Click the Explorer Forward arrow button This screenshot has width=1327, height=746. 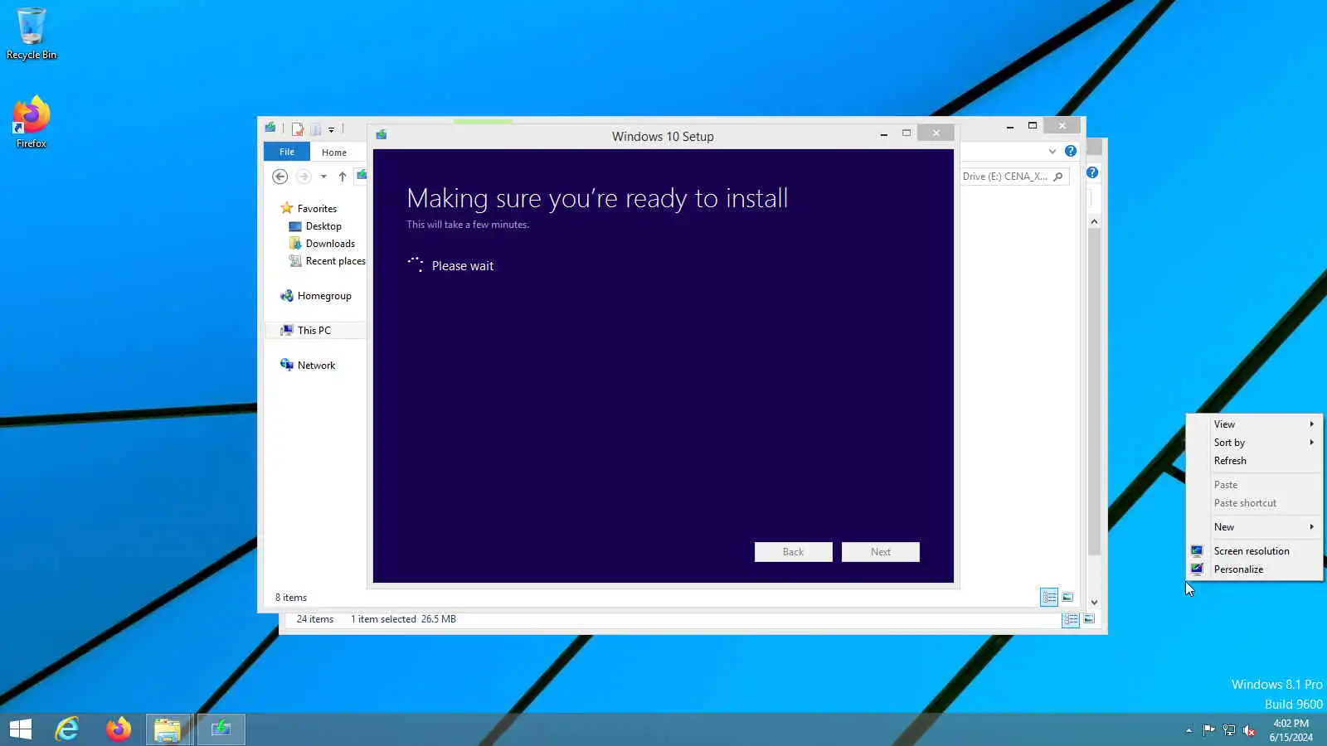[x=304, y=177]
